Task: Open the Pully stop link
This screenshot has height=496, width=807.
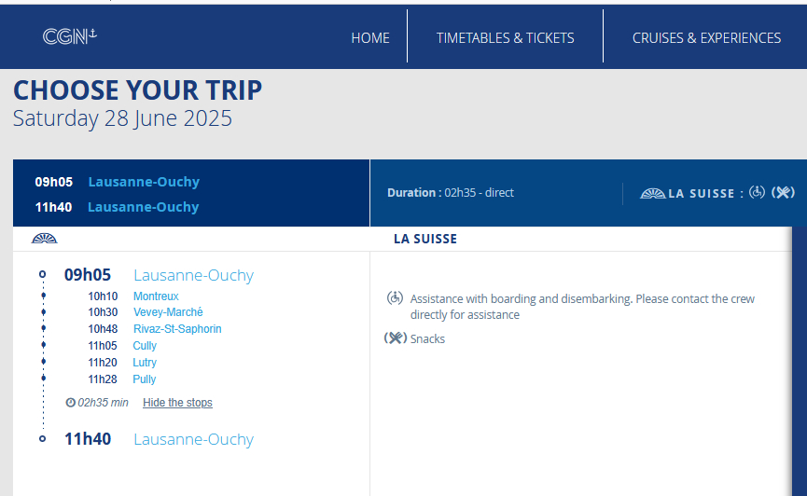Action: point(144,379)
